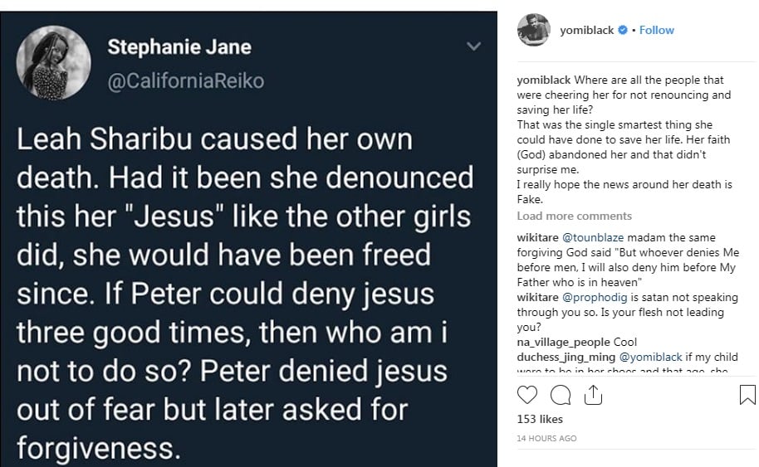Open wikitare's profile from first comment
Viewport: 759px width, 467px height.
coord(538,238)
